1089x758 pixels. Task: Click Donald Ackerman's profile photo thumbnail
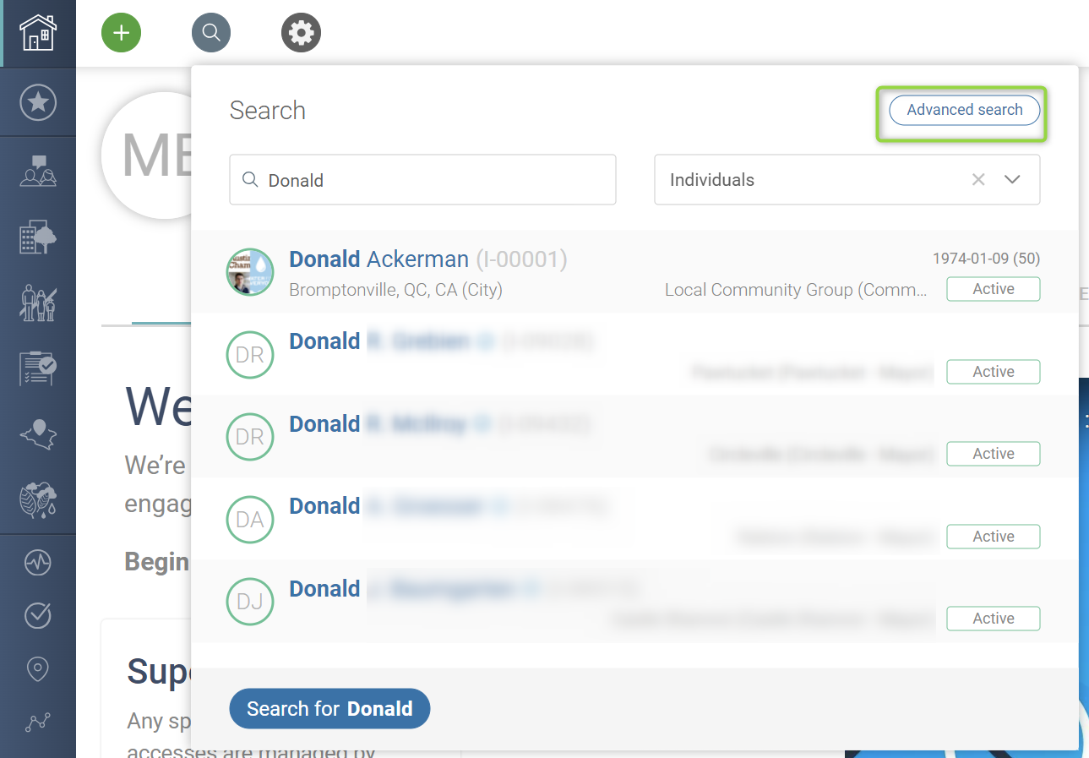250,271
